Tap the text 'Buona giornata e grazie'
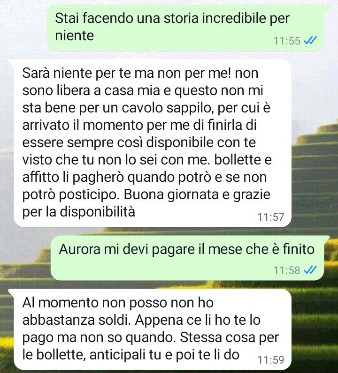The height and width of the screenshot is (373, 338). coord(197,194)
